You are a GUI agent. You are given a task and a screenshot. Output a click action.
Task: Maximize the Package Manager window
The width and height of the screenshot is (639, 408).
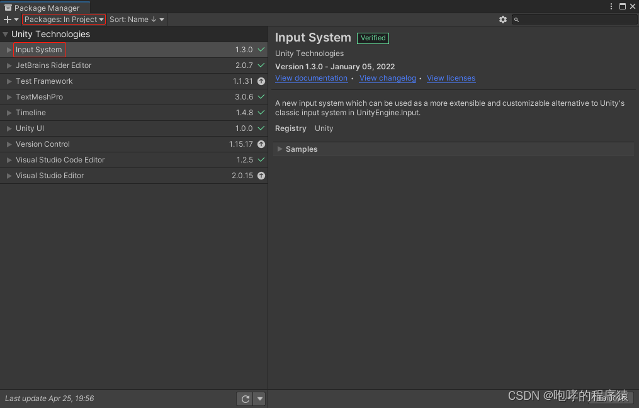point(622,6)
